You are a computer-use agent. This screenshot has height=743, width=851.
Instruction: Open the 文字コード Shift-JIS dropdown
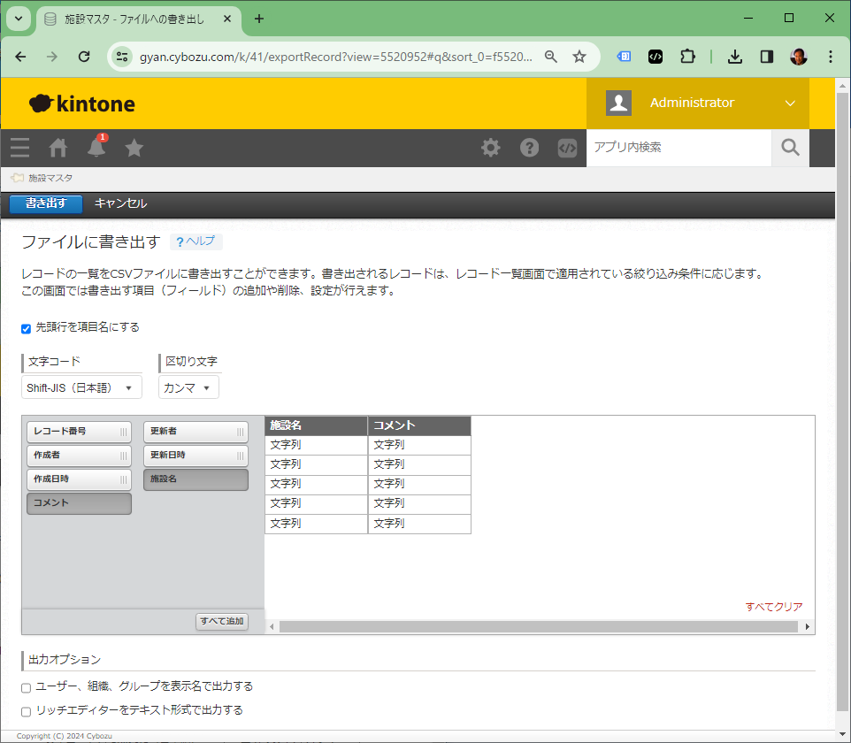pos(81,387)
